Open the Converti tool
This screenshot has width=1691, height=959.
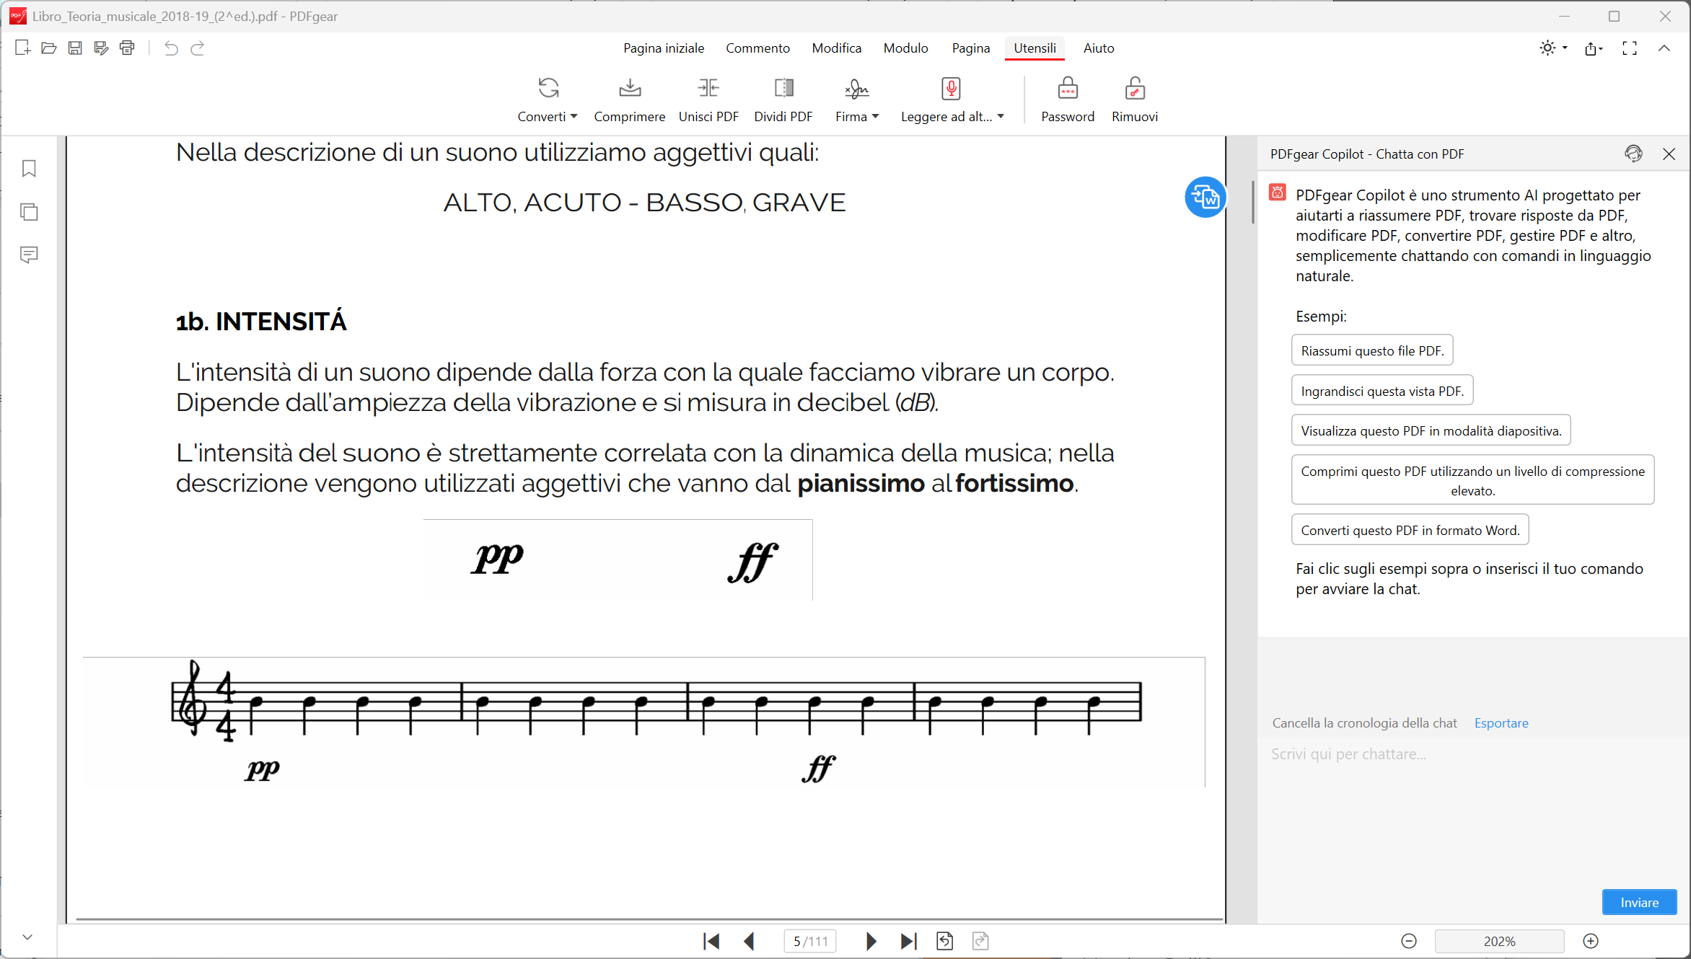coord(548,100)
